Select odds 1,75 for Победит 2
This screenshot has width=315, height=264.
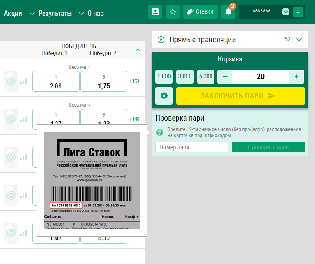104,81
